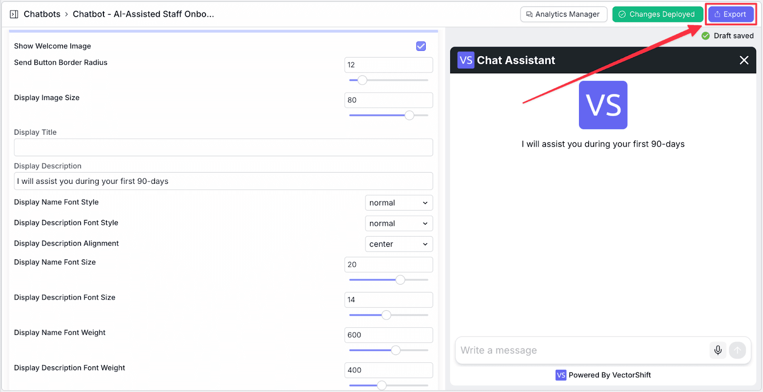The height and width of the screenshot is (392, 763).
Task: Click the Export button
Action: [731, 14]
